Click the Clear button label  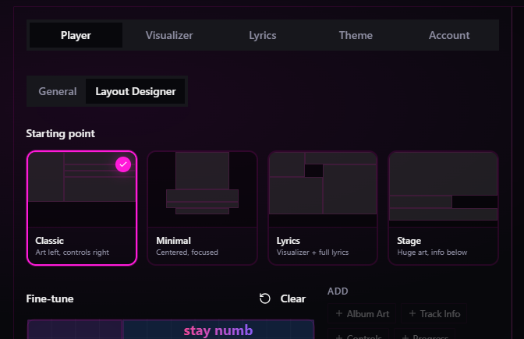pyautogui.click(x=292, y=298)
